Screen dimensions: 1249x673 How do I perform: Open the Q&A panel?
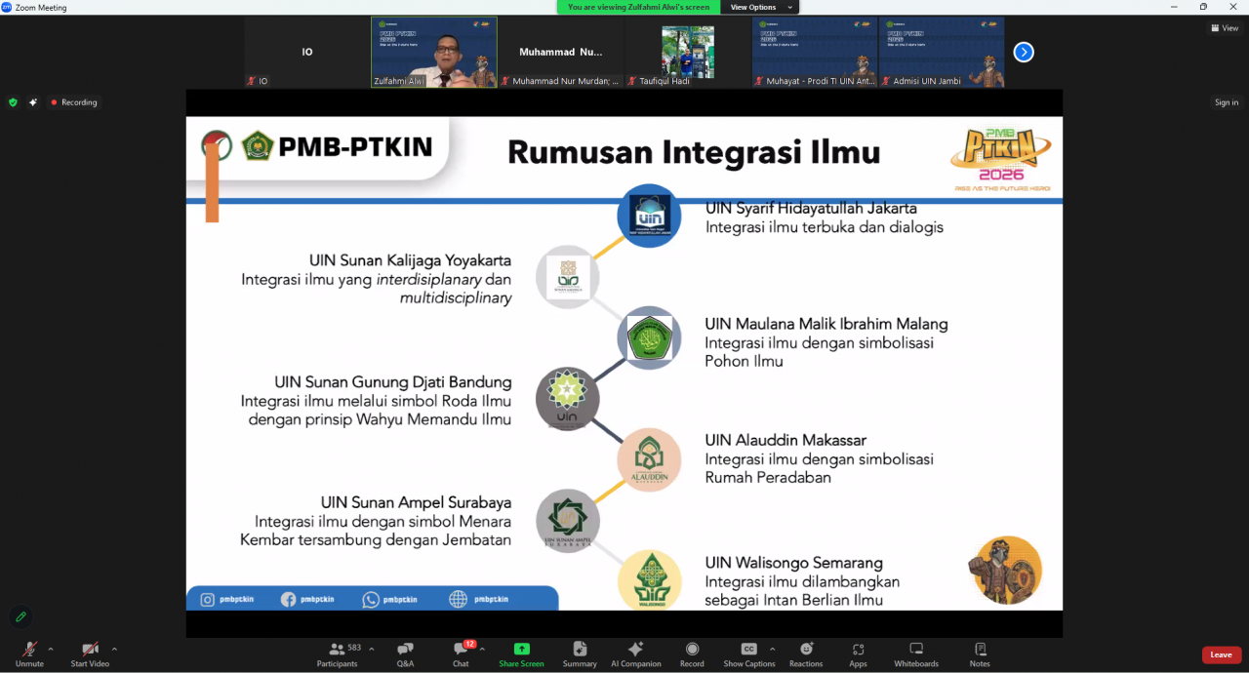coord(405,653)
